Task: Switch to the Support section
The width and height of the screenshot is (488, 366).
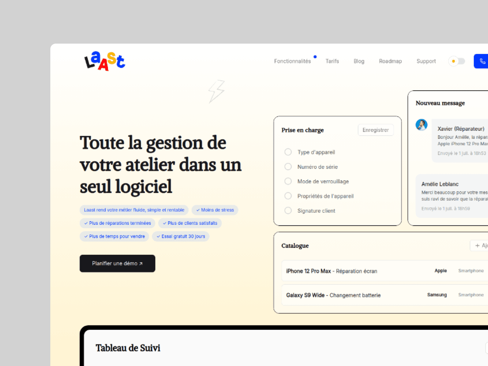Action: (426, 61)
